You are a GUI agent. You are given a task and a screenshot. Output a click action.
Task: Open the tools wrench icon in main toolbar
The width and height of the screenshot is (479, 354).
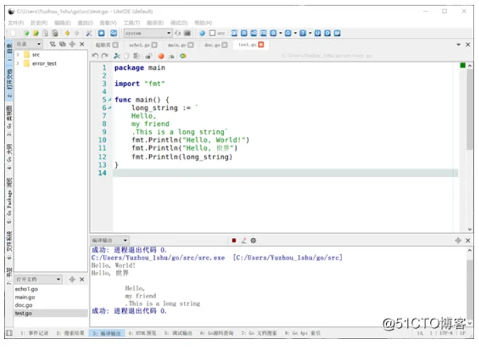pos(89,33)
